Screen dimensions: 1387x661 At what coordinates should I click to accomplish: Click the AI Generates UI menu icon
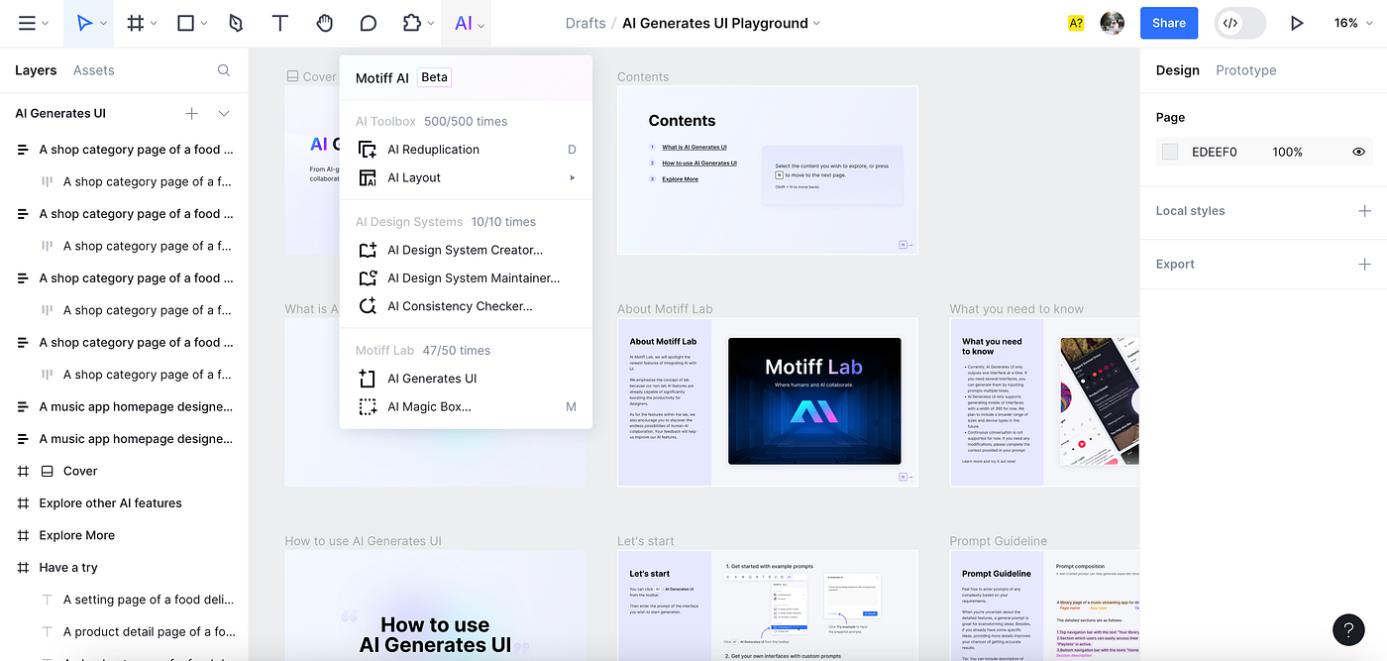click(x=368, y=379)
